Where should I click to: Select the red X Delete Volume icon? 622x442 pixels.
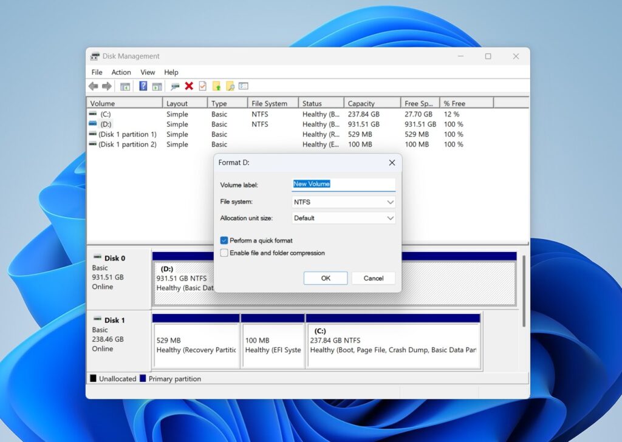pyautogui.click(x=189, y=86)
